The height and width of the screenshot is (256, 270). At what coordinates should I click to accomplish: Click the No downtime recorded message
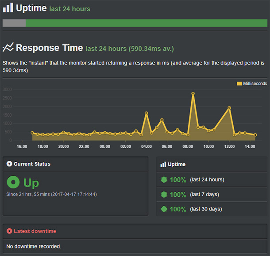tap(34, 246)
